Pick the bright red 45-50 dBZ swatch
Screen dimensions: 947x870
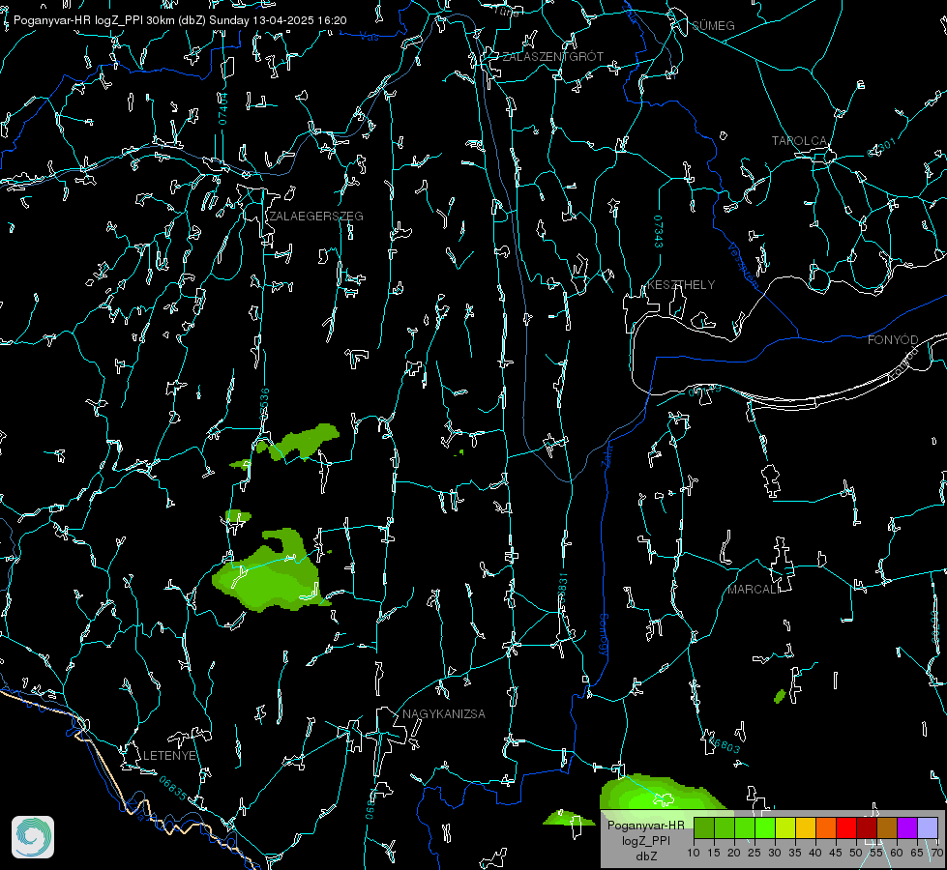(x=846, y=827)
